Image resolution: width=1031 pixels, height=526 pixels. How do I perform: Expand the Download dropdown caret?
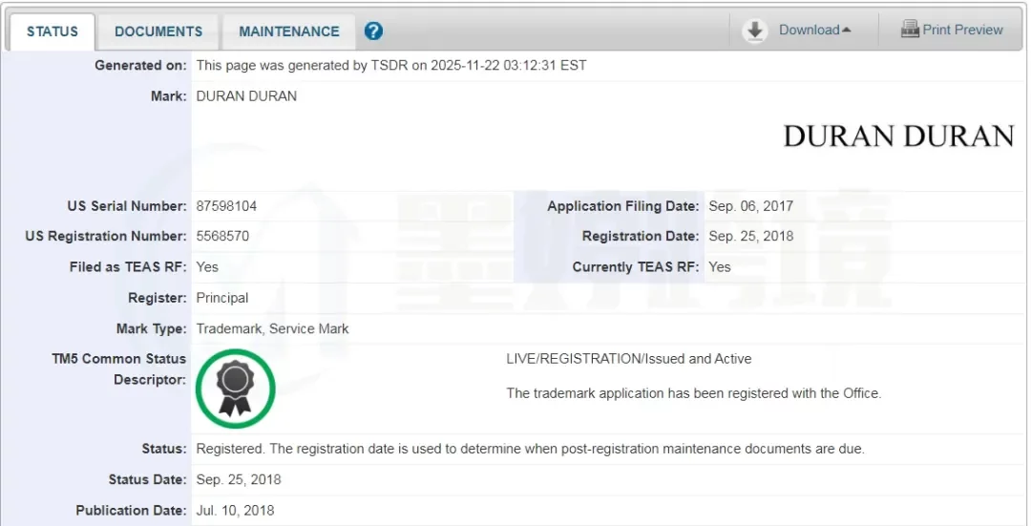[x=846, y=31]
